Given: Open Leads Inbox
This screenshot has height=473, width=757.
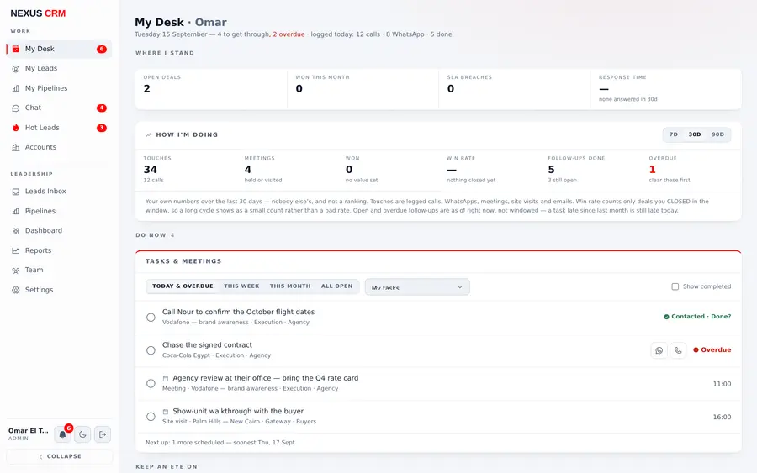Looking at the screenshot, I should tap(60, 192).
